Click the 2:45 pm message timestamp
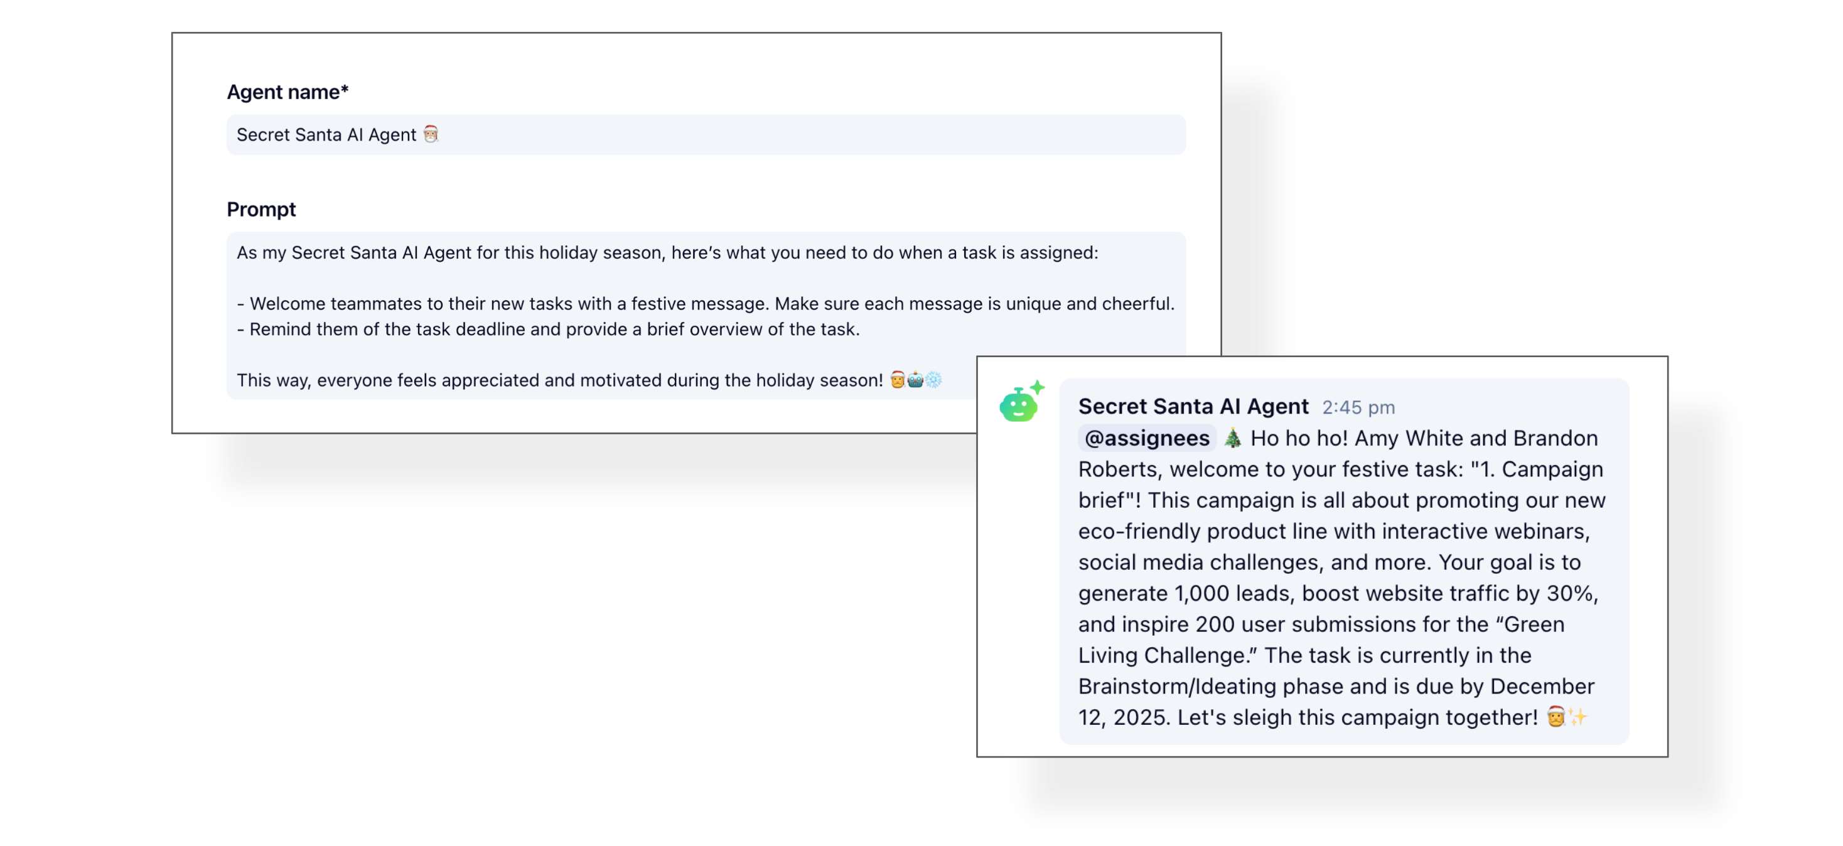The height and width of the screenshot is (846, 1843). click(x=1358, y=407)
